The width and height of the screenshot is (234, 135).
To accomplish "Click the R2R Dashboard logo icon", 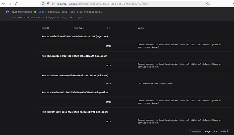I will (x=7, y=12).
